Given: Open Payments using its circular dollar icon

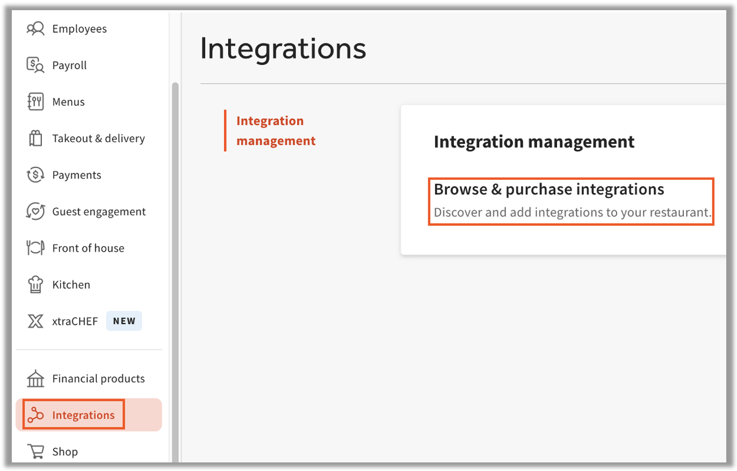Looking at the screenshot, I should pyautogui.click(x=35, y=175).
